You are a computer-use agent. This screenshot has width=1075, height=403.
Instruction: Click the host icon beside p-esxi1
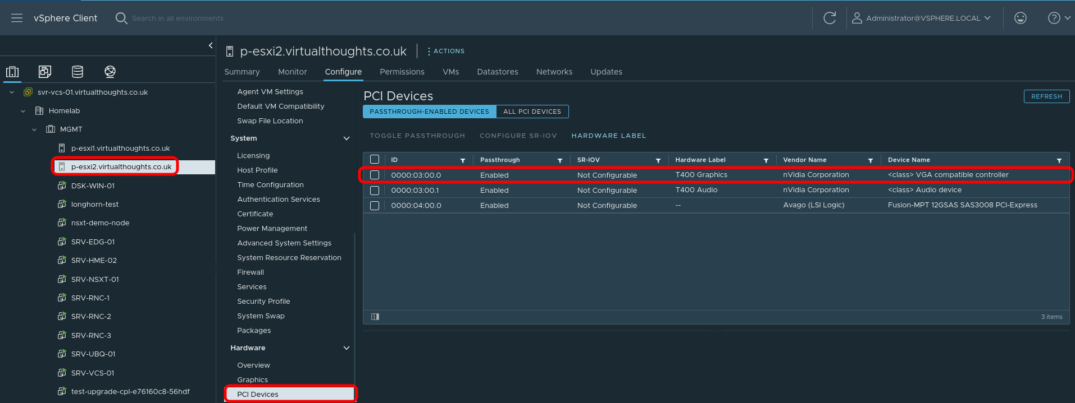tap(62, 148)
